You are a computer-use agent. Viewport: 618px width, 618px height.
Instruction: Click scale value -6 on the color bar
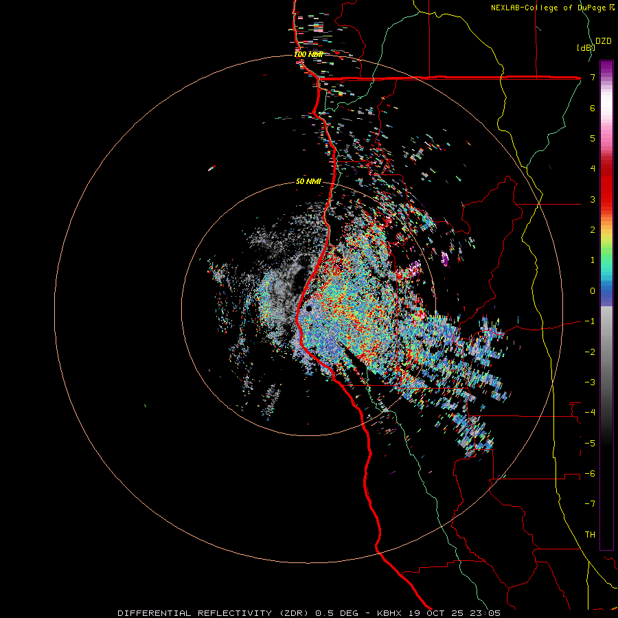pos(590,474)
